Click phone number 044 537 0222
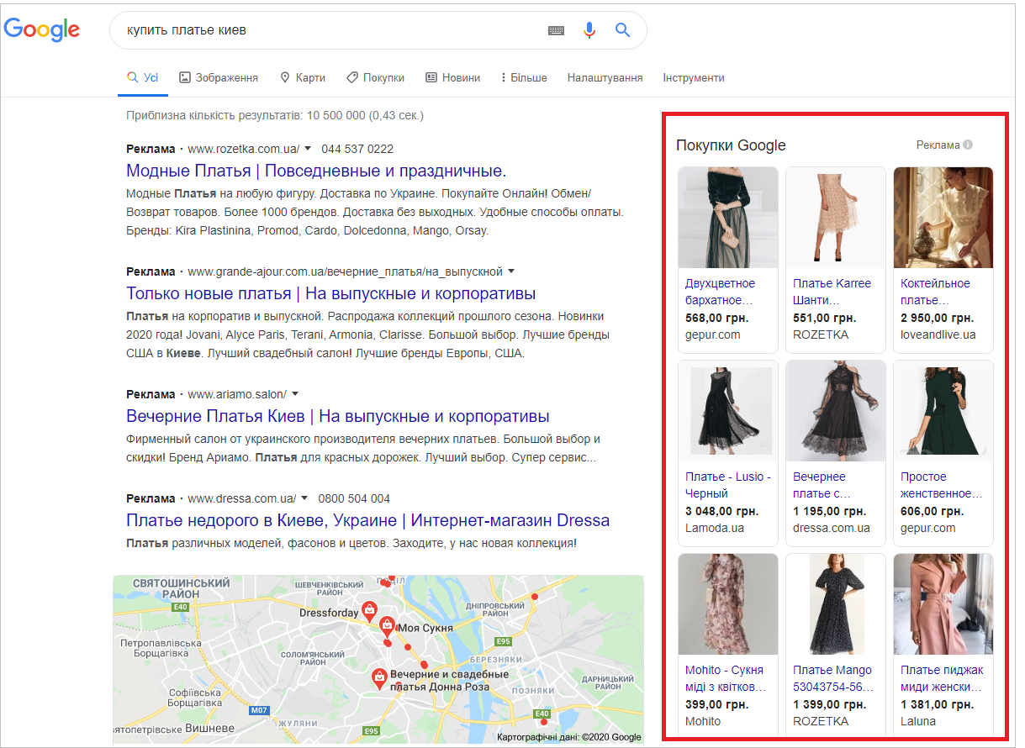Screen dimensions: 1025x748 click(x=357, y=149)
